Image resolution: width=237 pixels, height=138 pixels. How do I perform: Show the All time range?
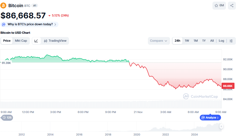tap(212, 41)
